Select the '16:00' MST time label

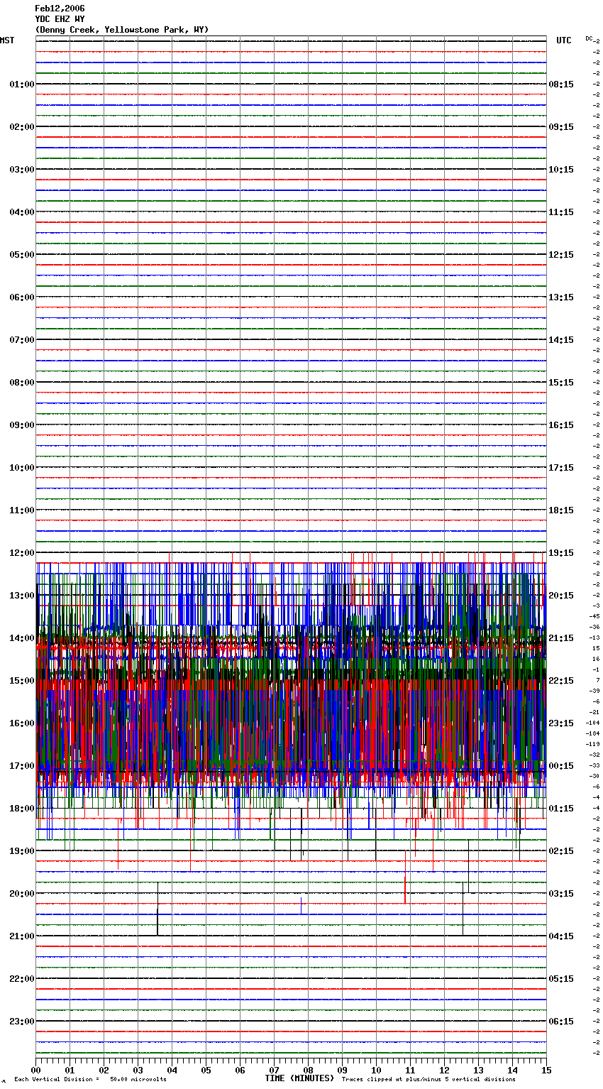click(x=21, y=723)
